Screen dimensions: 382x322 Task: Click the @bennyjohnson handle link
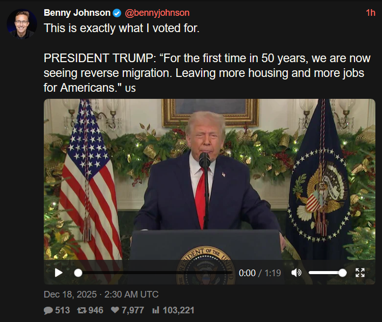tap(157, 13)
